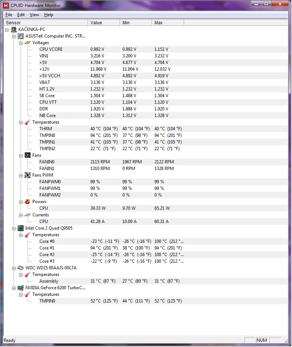Select the CPU VCORE voltage row

(x=51, y=49)
